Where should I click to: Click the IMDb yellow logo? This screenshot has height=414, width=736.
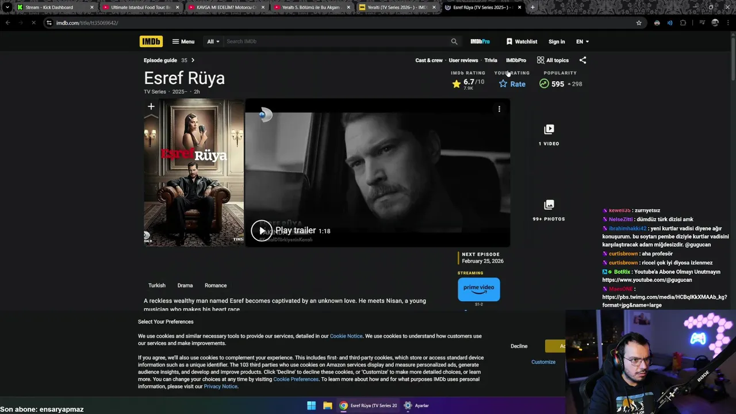coord(151,41)
